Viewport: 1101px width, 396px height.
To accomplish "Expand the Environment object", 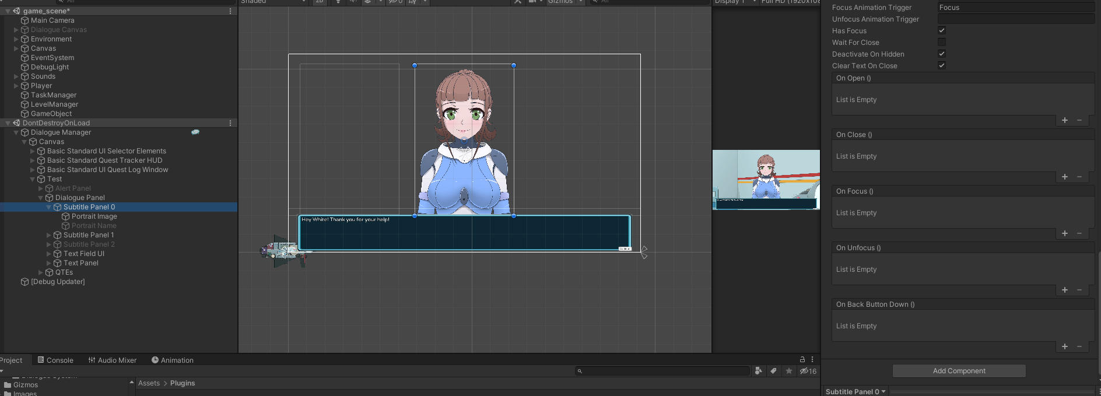I will pos(16,39).
